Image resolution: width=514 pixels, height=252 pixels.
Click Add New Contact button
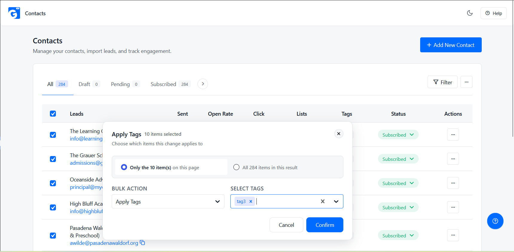[451, 45]
